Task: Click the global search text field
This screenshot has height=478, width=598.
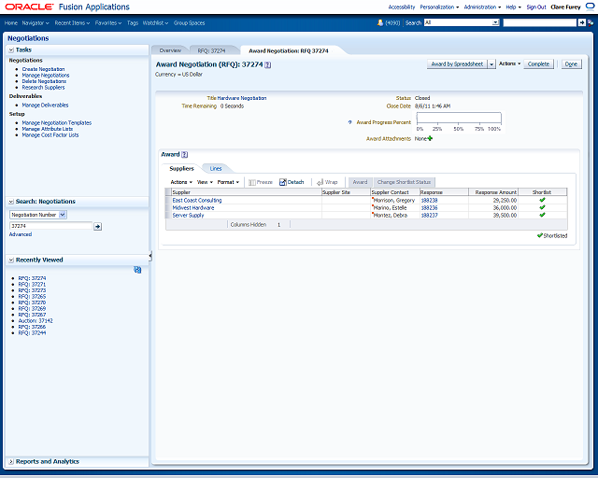Action: point(540,22)
